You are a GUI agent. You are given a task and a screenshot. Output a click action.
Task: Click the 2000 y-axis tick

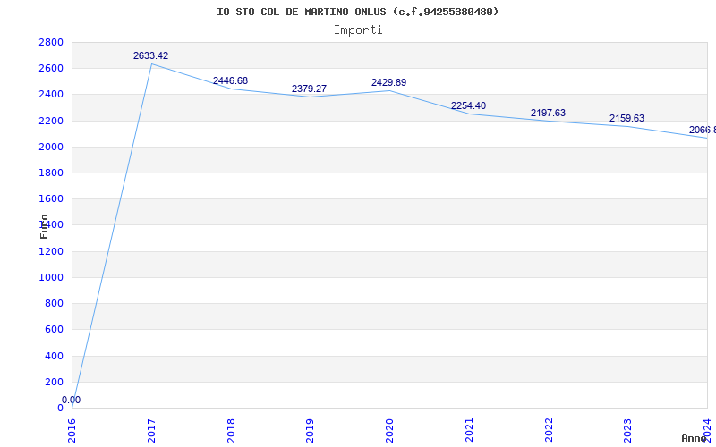point(51,147)
